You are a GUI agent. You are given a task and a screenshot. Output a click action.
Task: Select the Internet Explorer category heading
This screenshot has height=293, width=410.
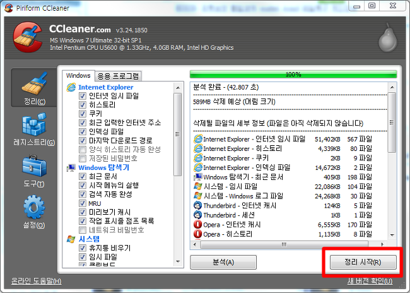(105, 87)
